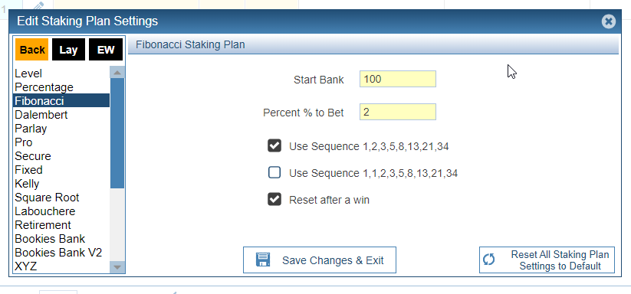Image resolution: width=631 pixels, height=294 pixels.
Task: Click the staking plan list scrollbar thumb
Action: click(x=117, y=133)
